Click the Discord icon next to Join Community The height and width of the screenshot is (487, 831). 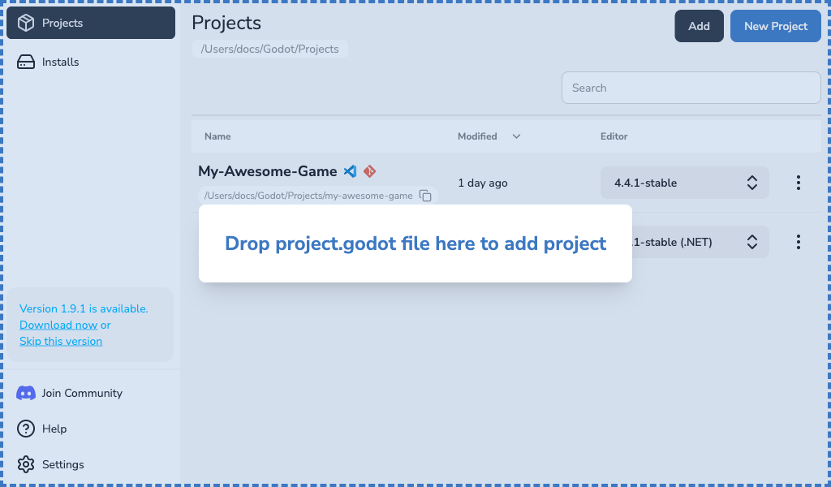point(24,393)
